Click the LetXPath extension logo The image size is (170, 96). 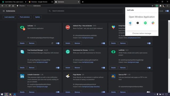[x=113, y=52]
